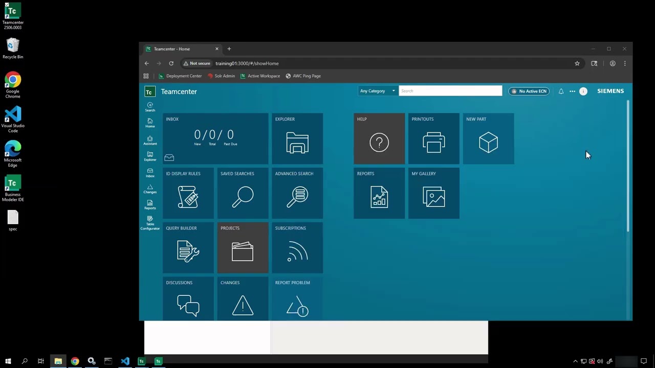Open the Solr Admin bookmark
This screenshot has height=368, width=655.
221,76
